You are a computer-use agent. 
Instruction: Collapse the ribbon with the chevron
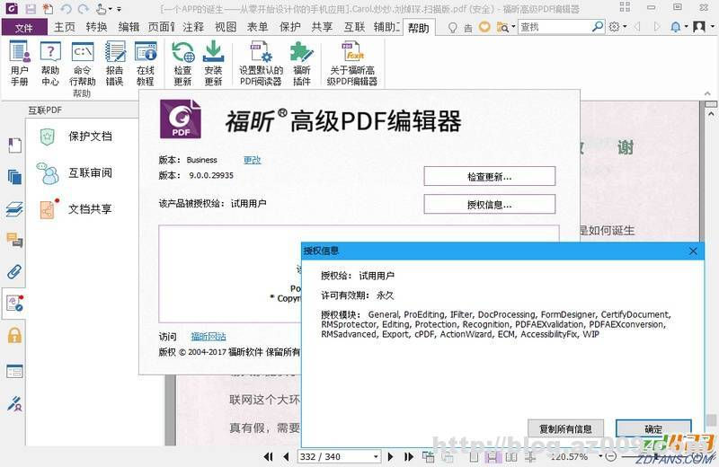707,93
